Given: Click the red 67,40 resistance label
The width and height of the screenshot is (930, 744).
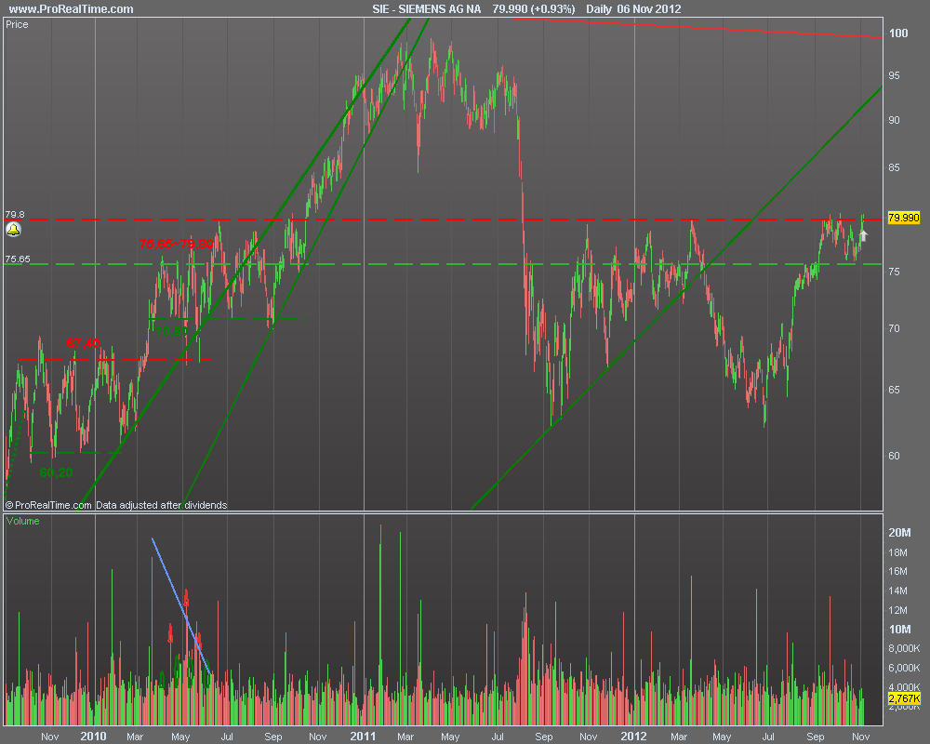Looking at the screenshot, I should click(83, 343).
